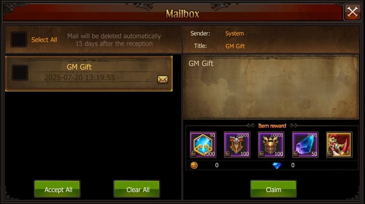Clear All mails from the list
Image resolution: width=365 pixels, height=204 pixels.
tap(137, 189)
